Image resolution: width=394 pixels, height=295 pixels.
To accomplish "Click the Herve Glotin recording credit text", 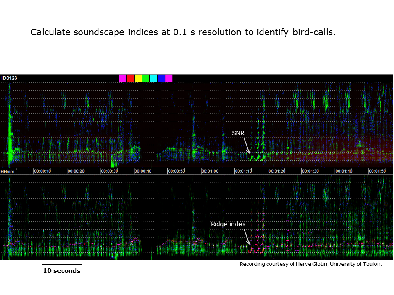I will pyautogui.click(x=311, y=264).
